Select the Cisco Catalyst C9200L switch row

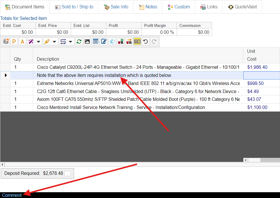coord(138,67)
